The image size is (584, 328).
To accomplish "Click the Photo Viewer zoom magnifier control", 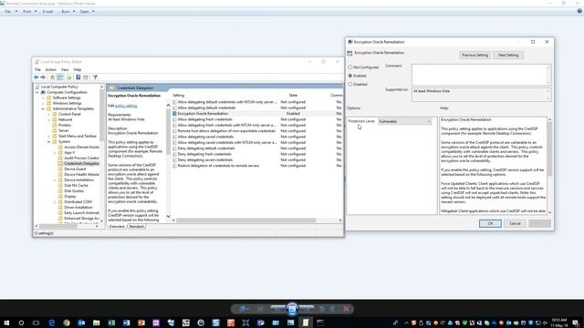I will pyautogui.click(x=243, y=309).
